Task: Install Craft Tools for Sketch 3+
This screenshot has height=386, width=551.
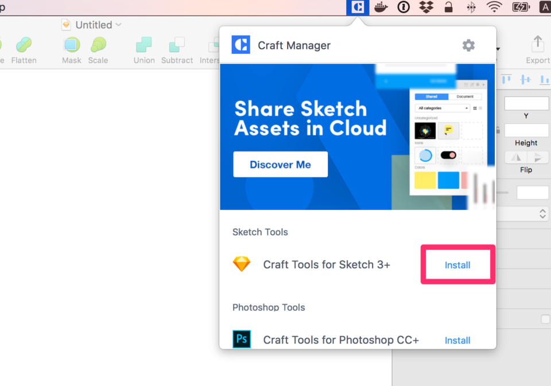Action: click(457, 264)
